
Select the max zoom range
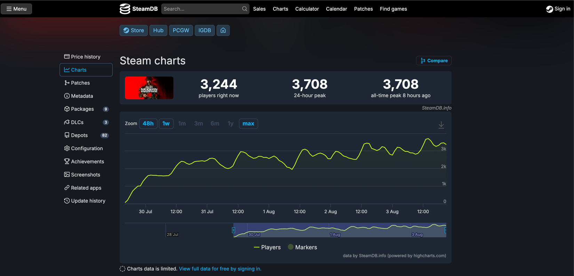tap(248, 124)
